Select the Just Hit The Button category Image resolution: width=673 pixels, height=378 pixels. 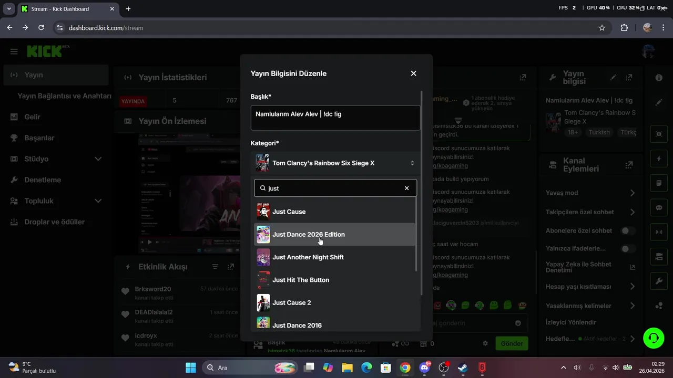pos(334,280)
